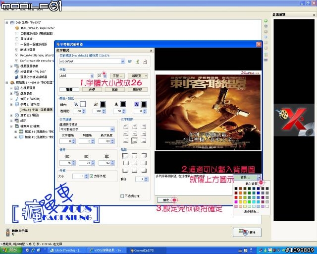
Task: Open the 平均散佈文字 line break dropdown
Action: click(112, 129)
